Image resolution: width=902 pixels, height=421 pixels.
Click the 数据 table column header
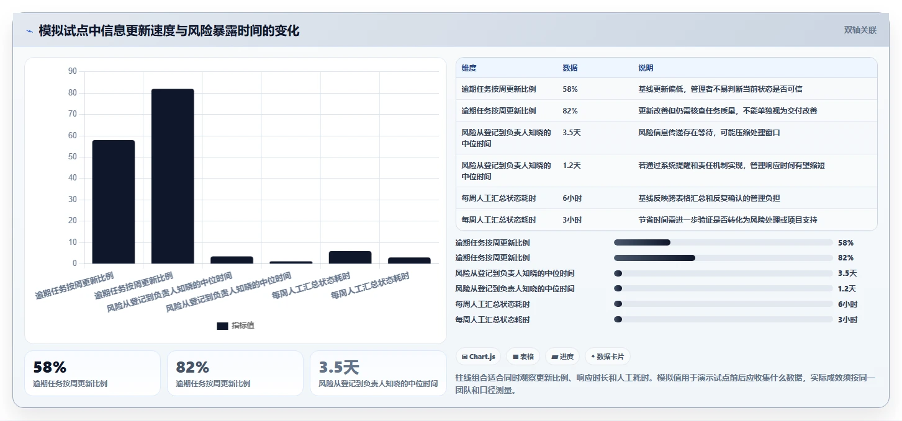(x=570, y=68)
